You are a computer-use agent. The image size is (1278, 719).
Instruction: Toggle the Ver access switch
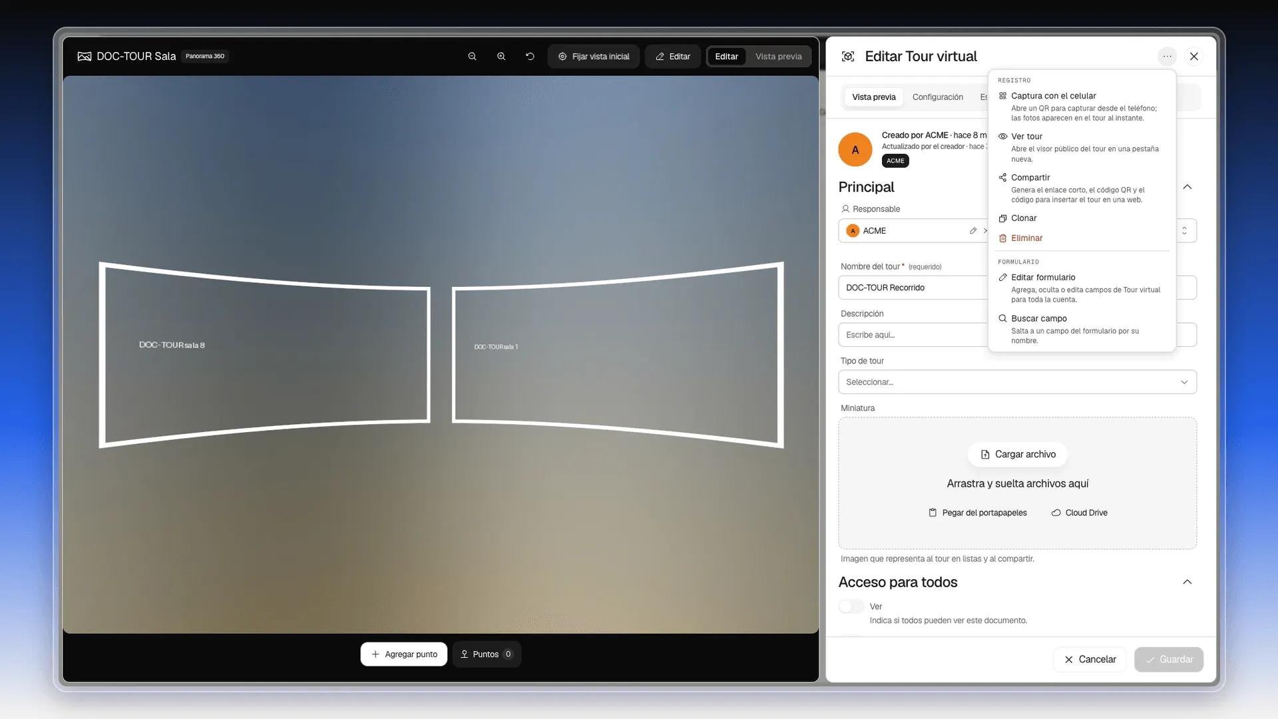(851, 606)
